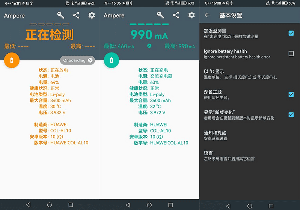Tap Android recents button on settings screen

pos(271,206)
